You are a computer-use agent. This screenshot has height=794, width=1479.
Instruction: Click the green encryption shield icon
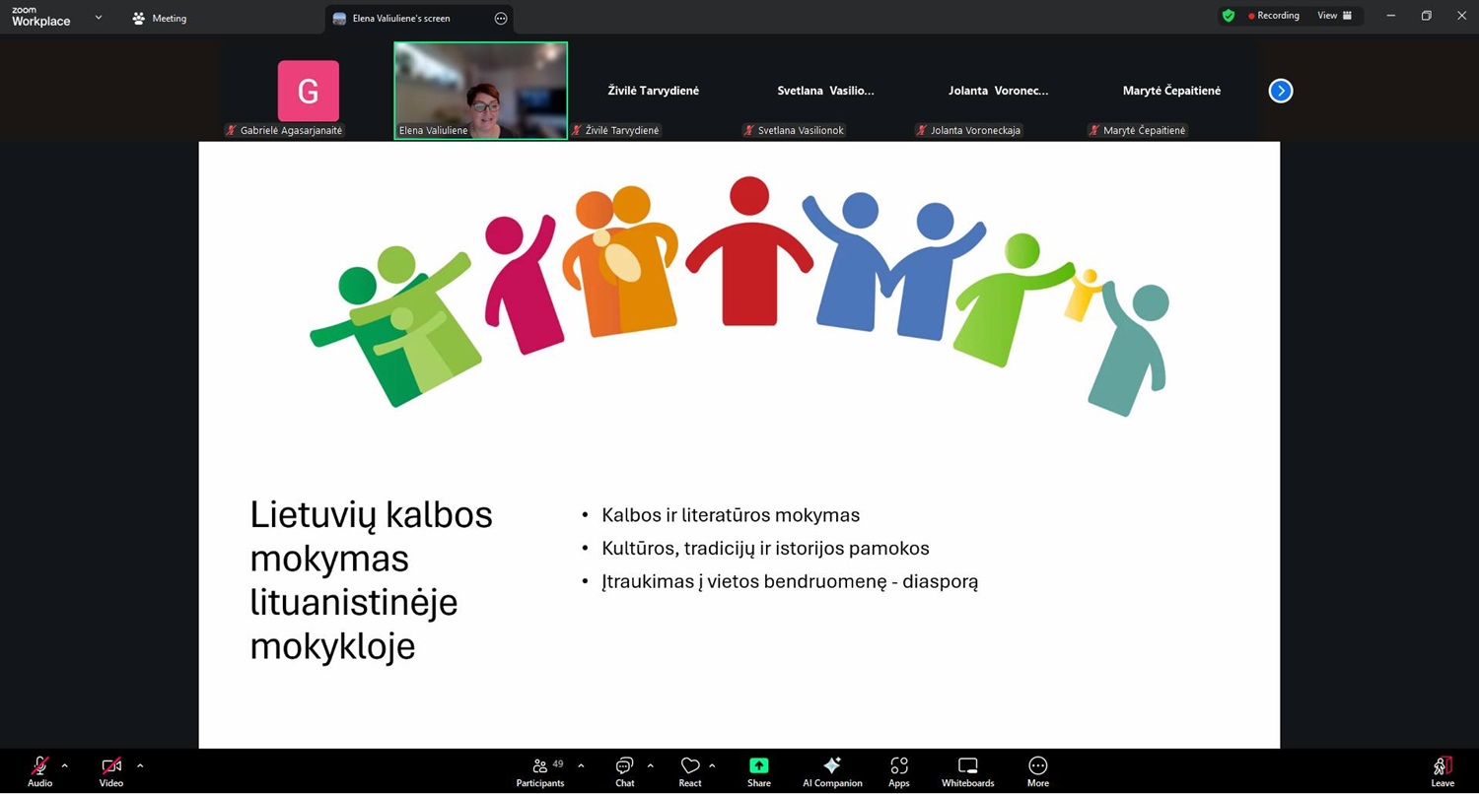[1228, 16]
